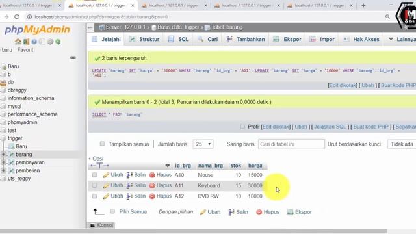The height and width of the screenshot is (234, 416).
Task: Open the Urut berdasarkan kunci dropdown
Action: click(x=402, y=144)
